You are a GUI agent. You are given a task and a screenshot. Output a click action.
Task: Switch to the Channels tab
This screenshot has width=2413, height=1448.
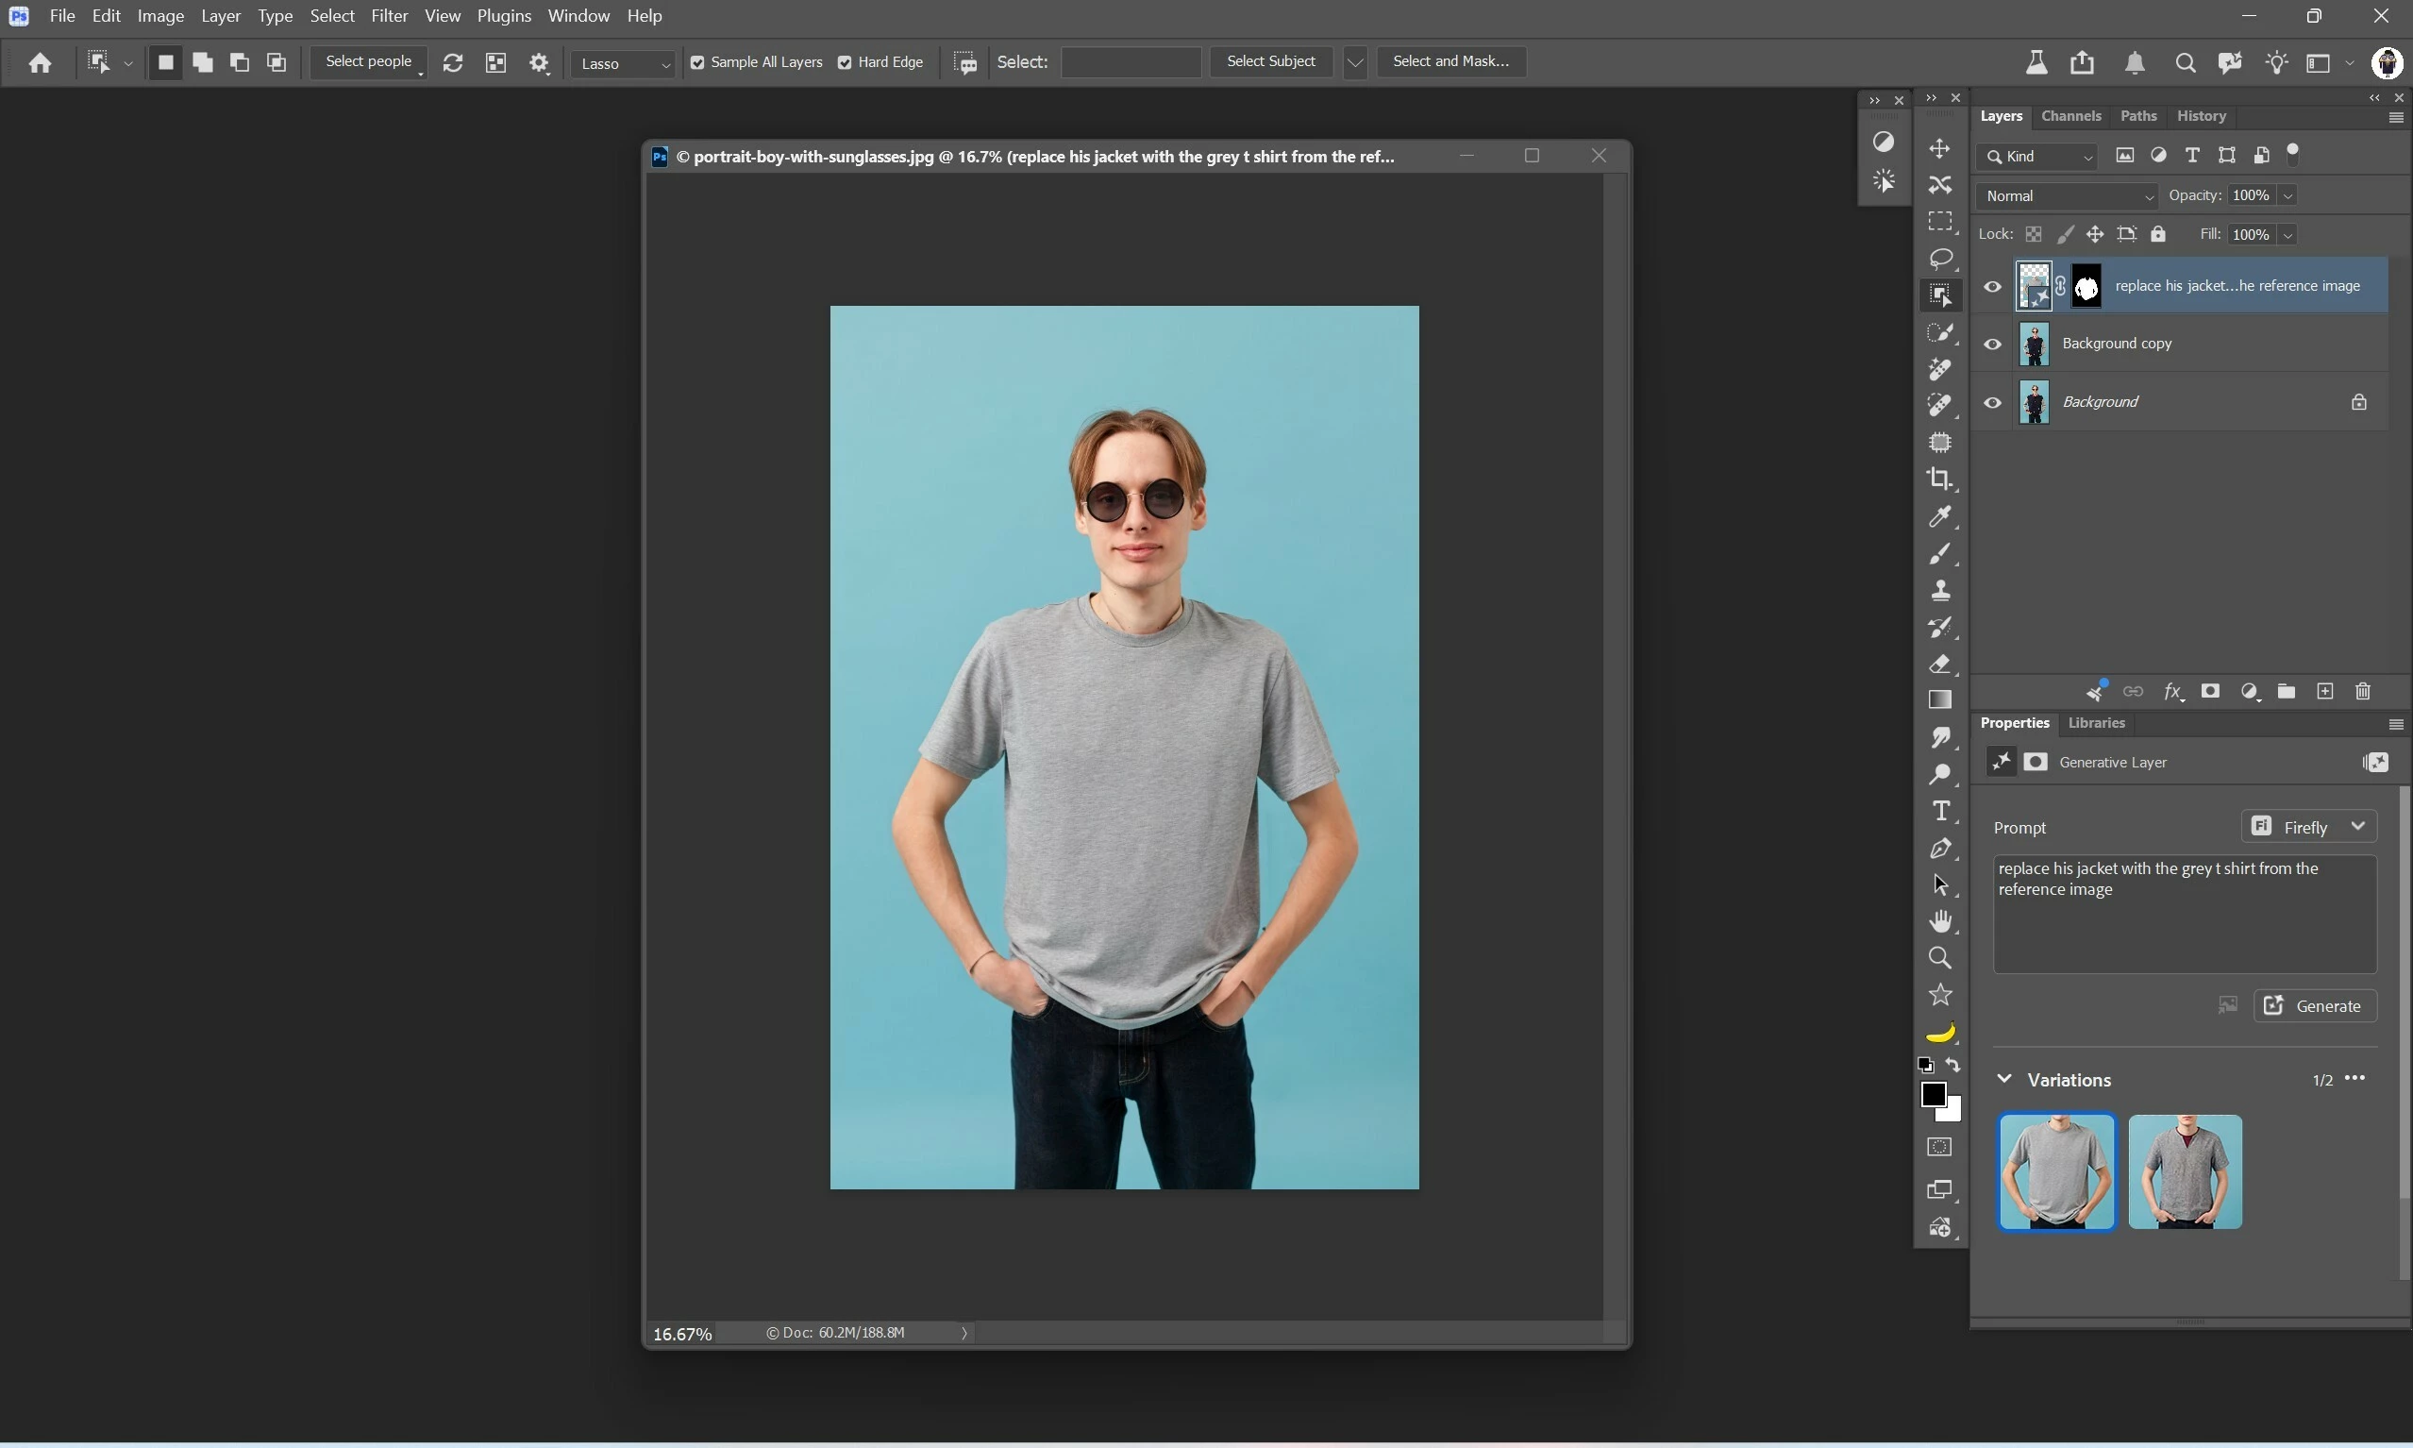(x=2070, y=116)
